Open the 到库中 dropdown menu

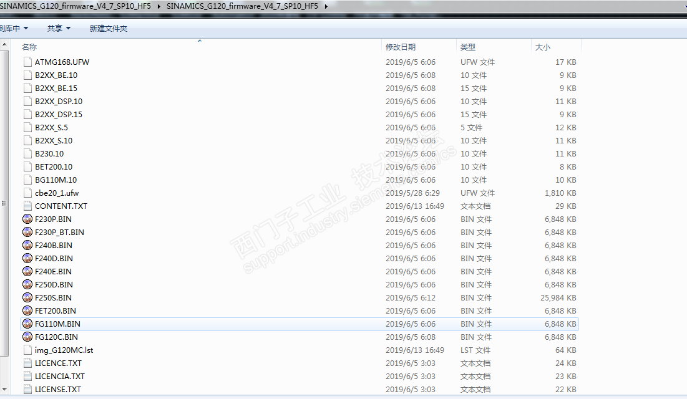[x=14, y=29]
